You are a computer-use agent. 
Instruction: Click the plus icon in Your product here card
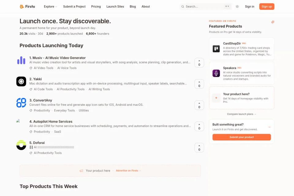point(216,98)
